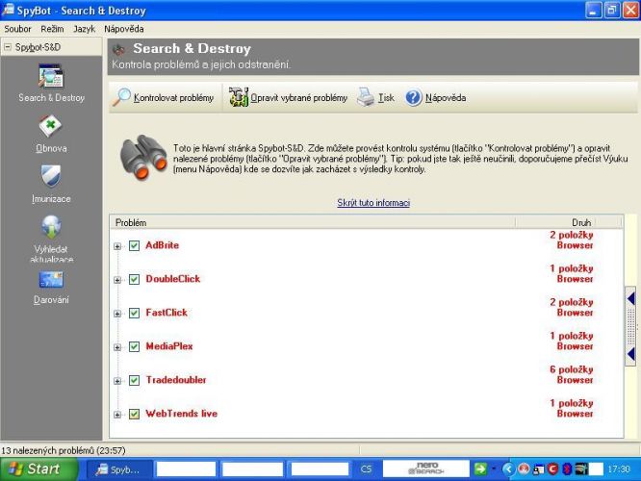The image size is (641, 481).
Task: Open the Imunizace shield icon
Action: pos(51,176)
